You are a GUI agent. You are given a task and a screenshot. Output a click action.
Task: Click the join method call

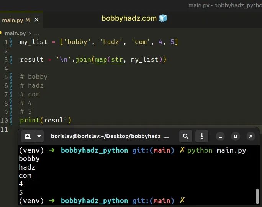pyautogui.click(x=84, y=60)
